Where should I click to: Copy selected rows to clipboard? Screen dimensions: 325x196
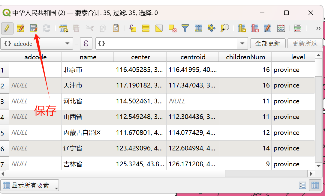[103, 28]
